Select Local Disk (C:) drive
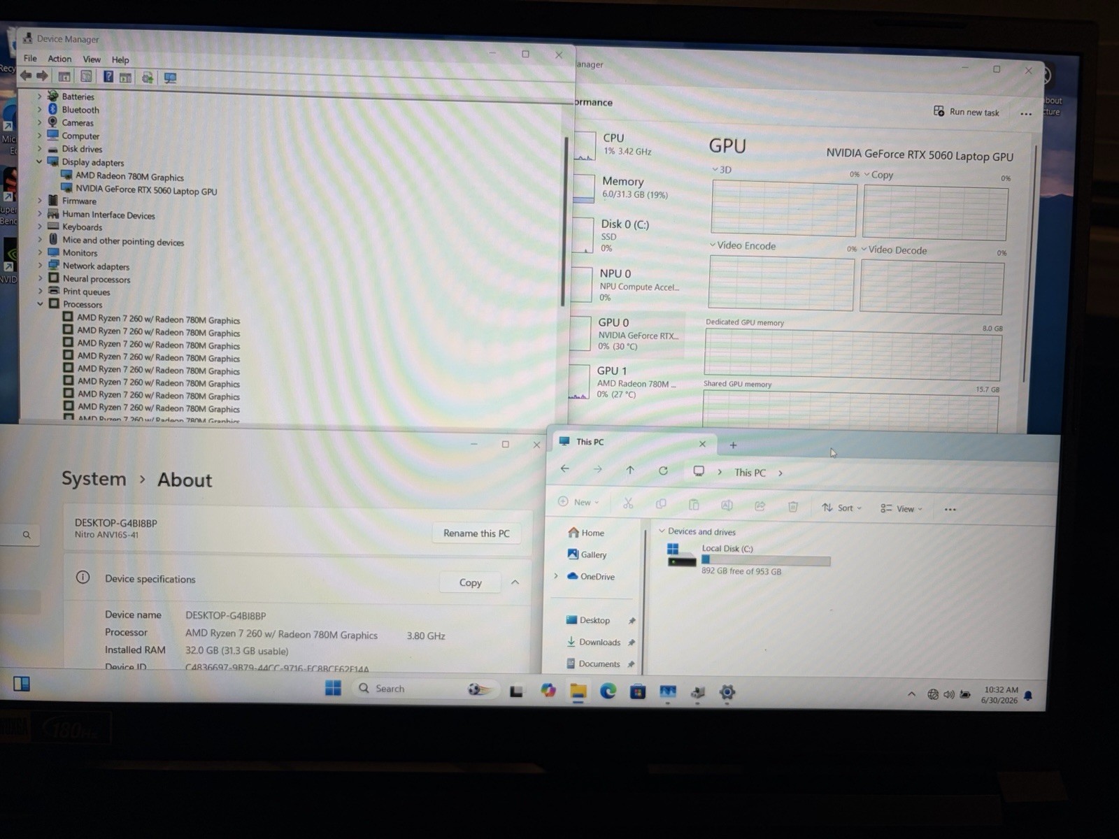The height and width of the screenshot is (839, 1119). [x=748, y=559]
